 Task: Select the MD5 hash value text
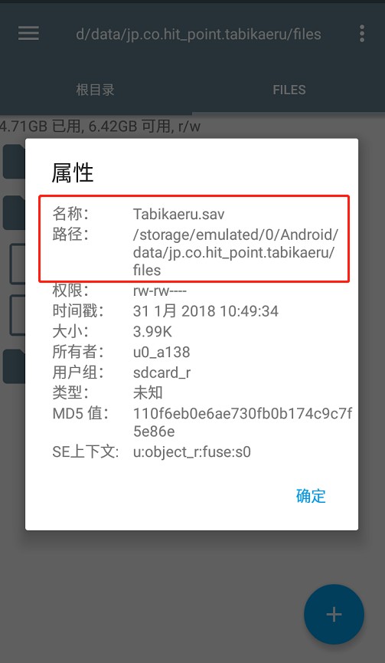[243, 422]
